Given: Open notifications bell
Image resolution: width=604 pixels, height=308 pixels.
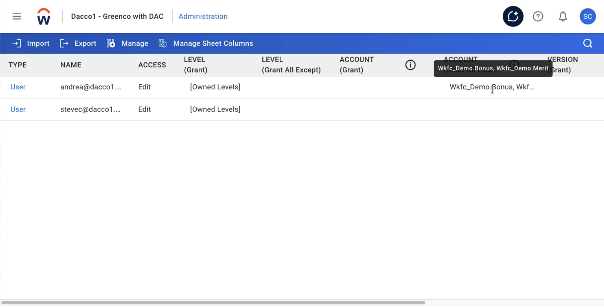Looking at the screenshot, I should tap(562, 16).
